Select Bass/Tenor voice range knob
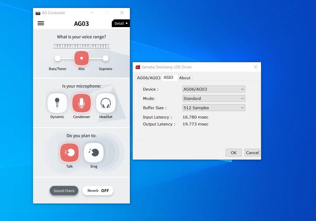The image size is (316, 221). [x=58, y=59]
